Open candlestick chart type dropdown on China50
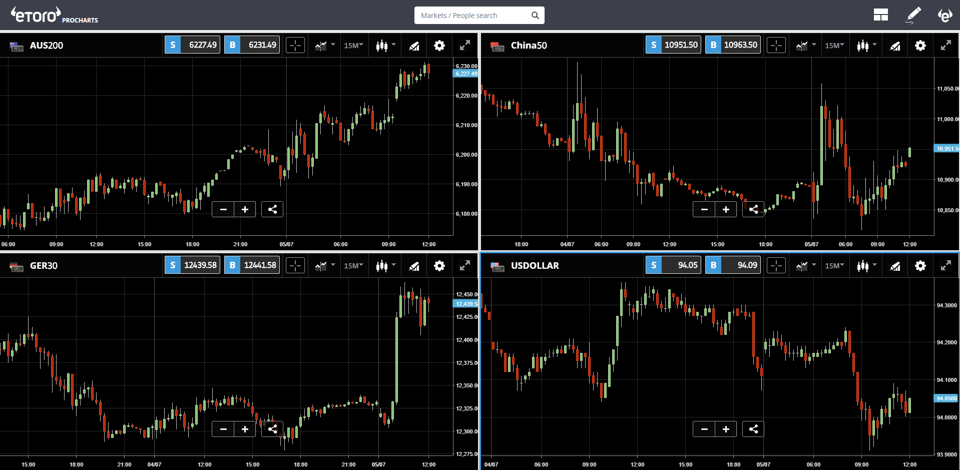This screenshot has height=470, width=960. tap(866, 46)
